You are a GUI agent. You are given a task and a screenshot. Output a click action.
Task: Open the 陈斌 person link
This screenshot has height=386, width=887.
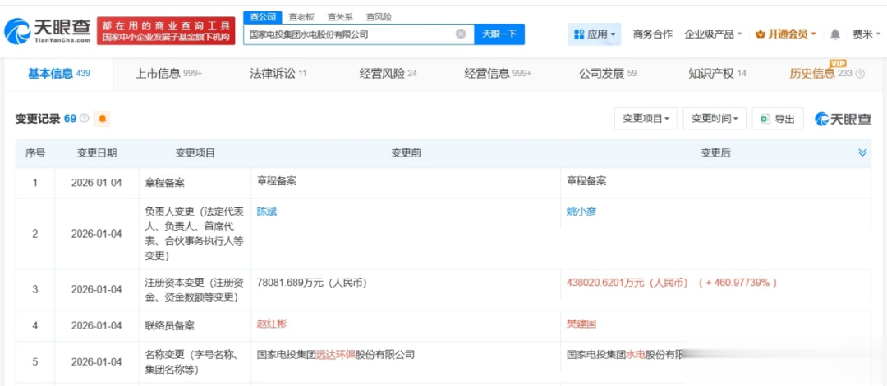(267, 212)
